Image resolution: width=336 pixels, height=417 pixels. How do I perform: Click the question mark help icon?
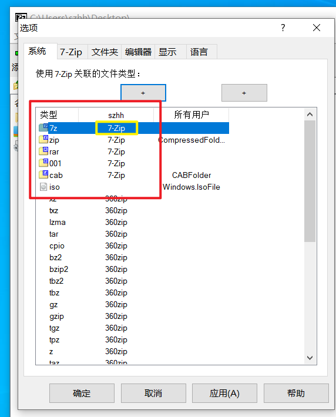pos(283,28)
